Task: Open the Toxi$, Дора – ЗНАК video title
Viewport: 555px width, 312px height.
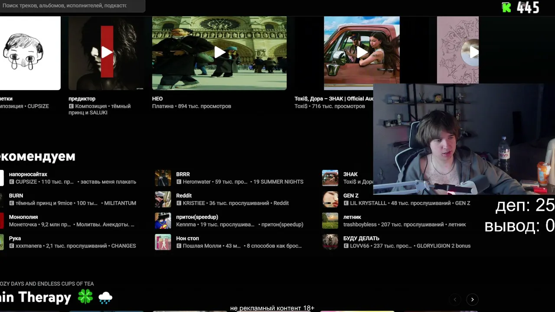Action: 334,99
